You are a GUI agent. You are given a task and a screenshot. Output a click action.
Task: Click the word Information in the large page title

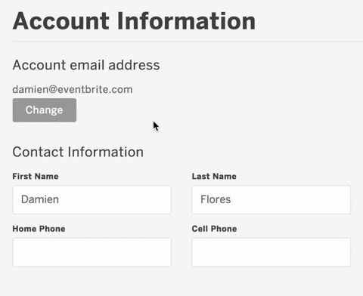[187, 21]
